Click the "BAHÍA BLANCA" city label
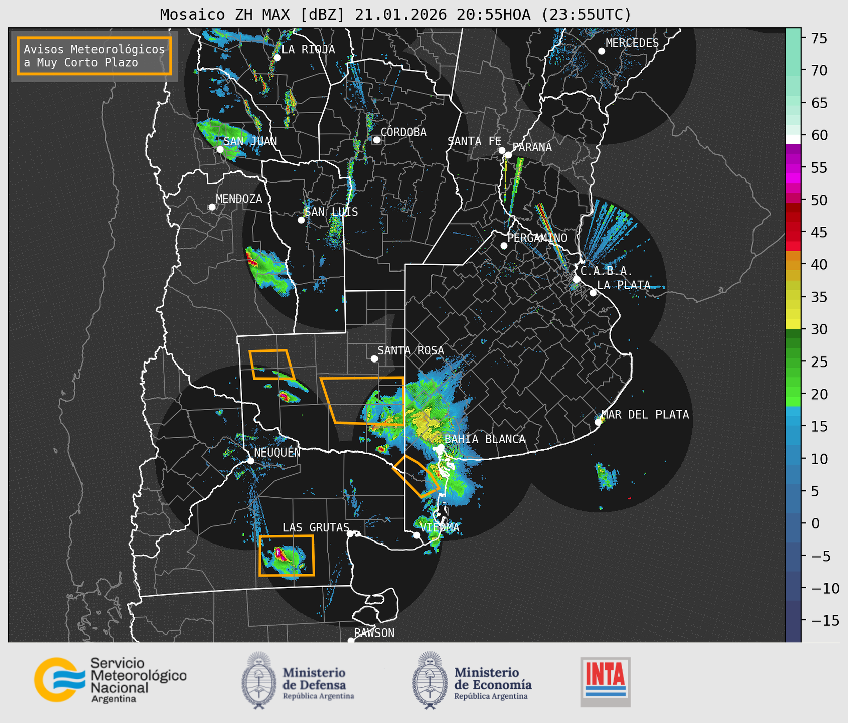This screenshot has height=723, width=848. (485, 439)
